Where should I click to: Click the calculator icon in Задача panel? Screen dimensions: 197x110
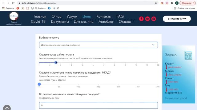click(x=188, y=55)
